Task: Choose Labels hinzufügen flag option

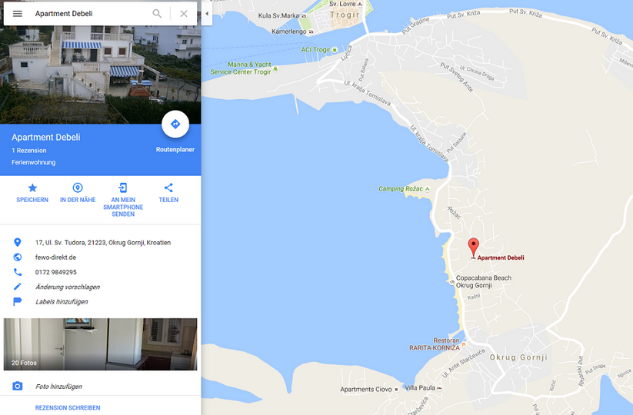Action: coord(62,302)
